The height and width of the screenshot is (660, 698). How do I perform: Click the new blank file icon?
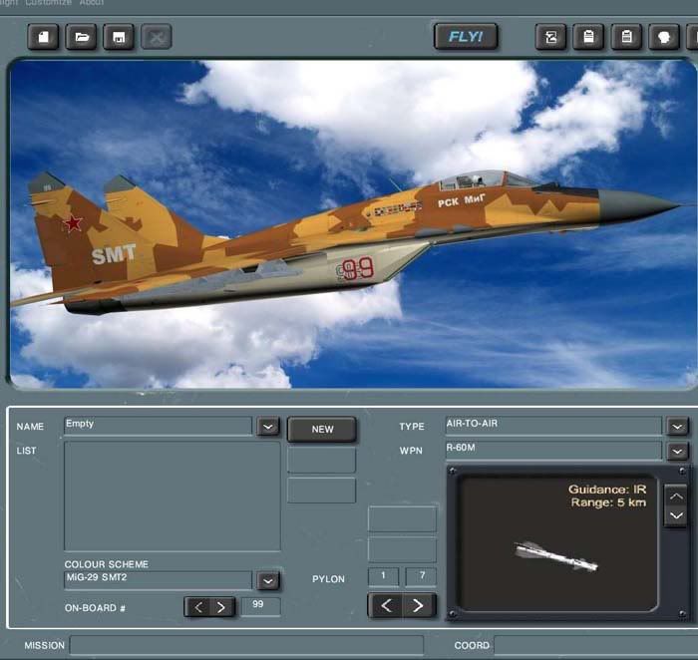click(43, 37)
